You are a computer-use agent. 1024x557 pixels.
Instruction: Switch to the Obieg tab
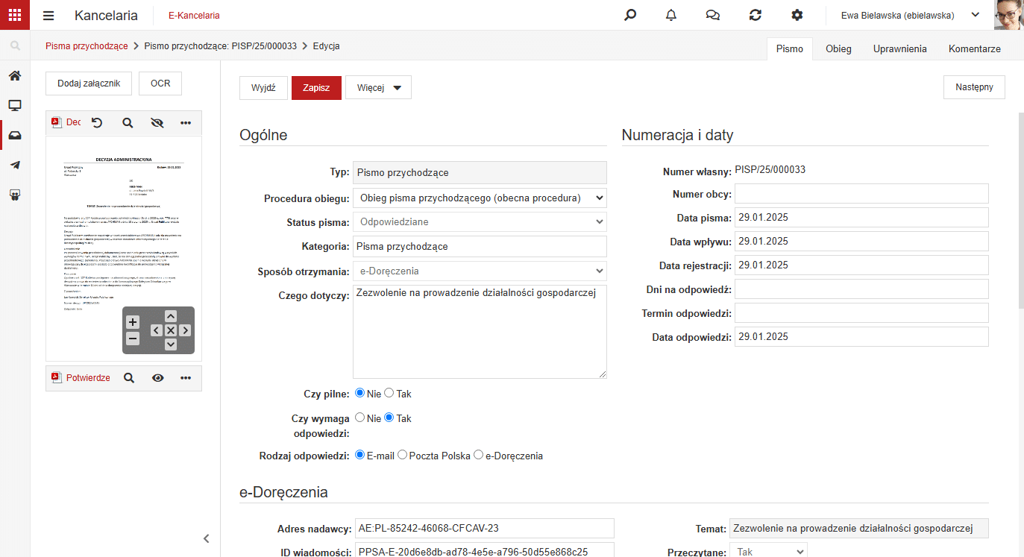(x=838, y=48)
